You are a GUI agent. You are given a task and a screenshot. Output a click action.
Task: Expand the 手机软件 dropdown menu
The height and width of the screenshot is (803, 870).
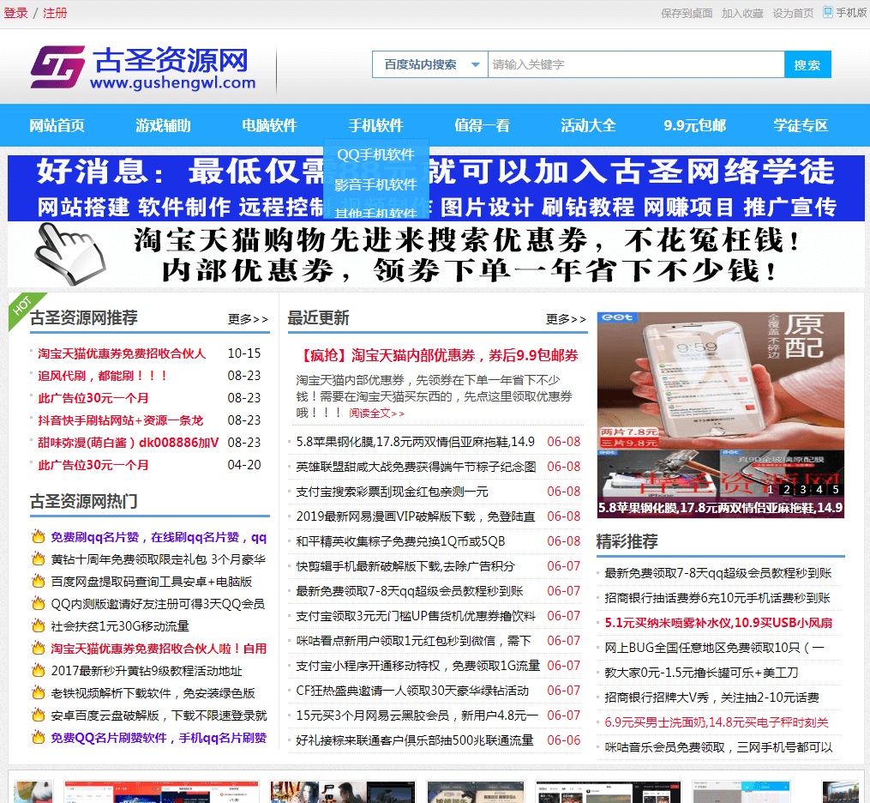pyautogui.click(x=375, y=125)
